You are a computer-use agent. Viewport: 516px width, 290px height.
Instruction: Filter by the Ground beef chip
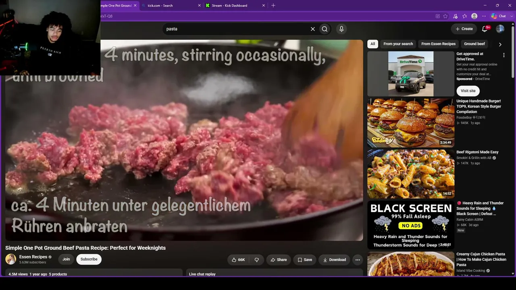tap(474, 44)
